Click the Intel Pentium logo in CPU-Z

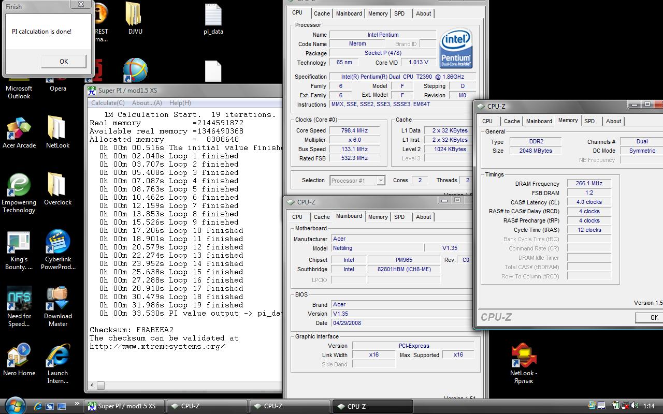456,48
